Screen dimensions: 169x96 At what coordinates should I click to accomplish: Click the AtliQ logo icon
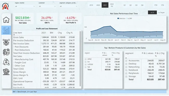5,6
